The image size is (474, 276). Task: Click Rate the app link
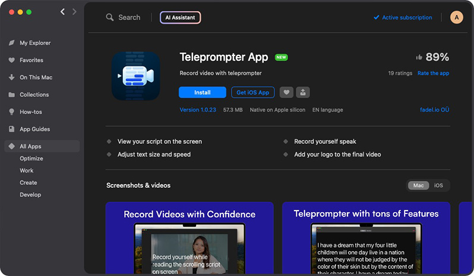point(433,73)
